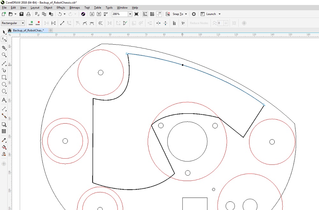Open the Options gear button
The width and height of the screenshot is (319, 210).
click(194, 14)
